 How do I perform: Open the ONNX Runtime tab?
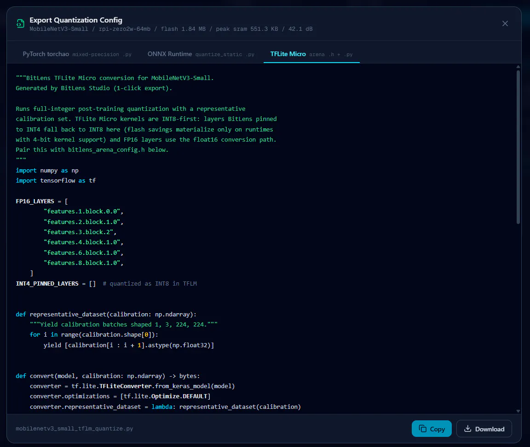pyautogui.click(x=201, y=54)
